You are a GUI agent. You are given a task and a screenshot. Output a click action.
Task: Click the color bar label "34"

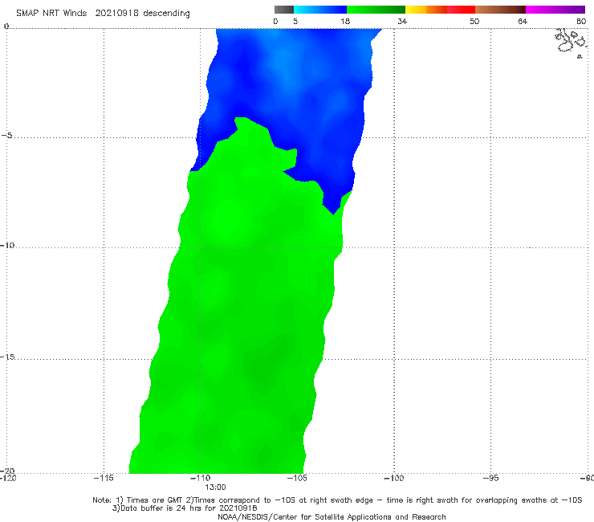tap(402, 22)
